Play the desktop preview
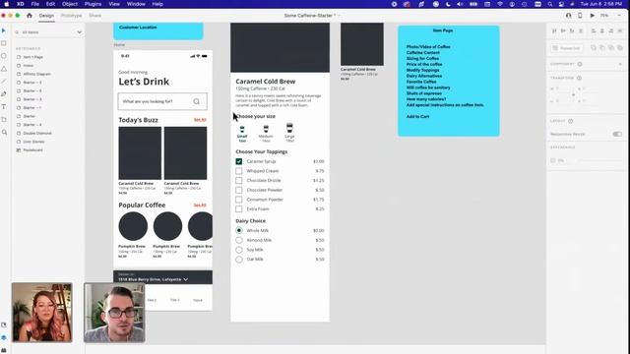The image size is (630, 354). pos(593,16)
